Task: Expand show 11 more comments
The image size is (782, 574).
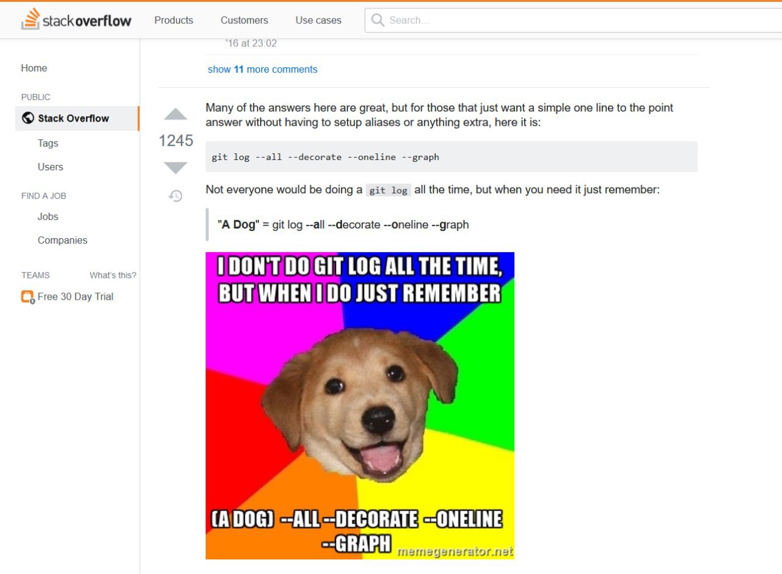Action: coord(263,70)
